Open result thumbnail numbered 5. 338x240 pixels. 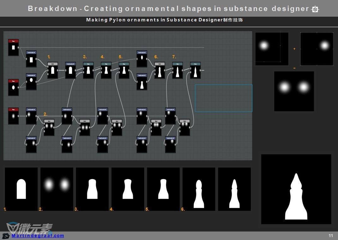point(163,189)
